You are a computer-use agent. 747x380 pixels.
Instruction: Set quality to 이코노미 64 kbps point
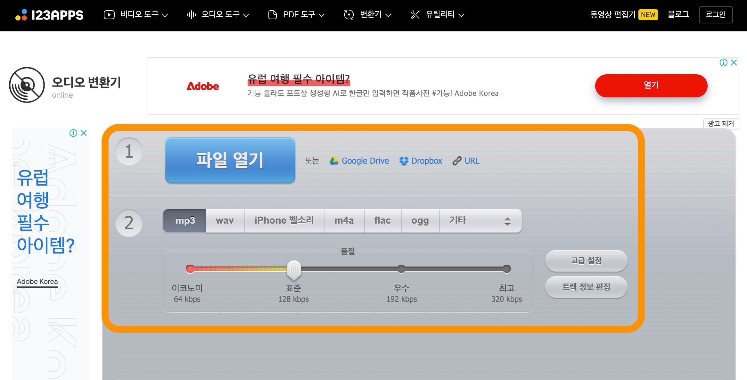190,269
